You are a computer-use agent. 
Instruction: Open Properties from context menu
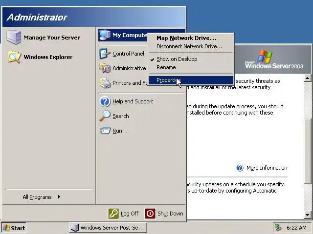point(191,80)
